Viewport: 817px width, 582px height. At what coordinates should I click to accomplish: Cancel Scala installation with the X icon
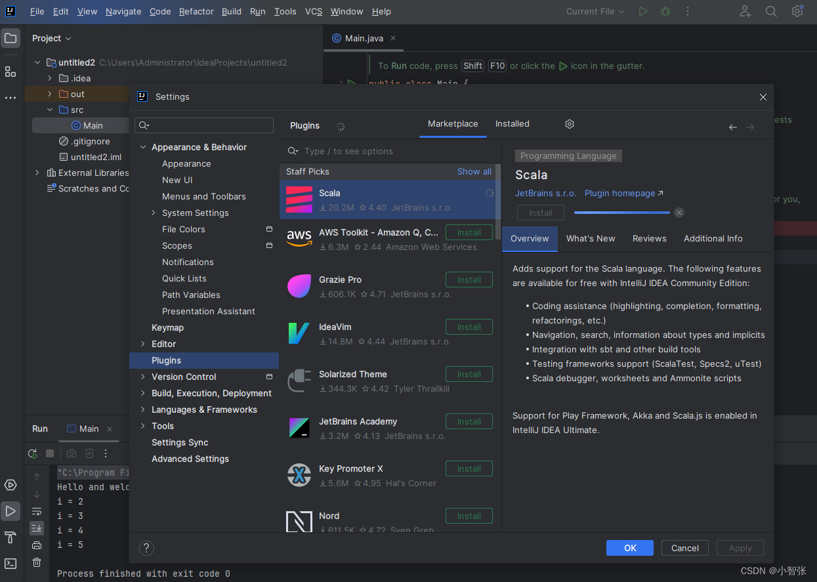(679, 213)
